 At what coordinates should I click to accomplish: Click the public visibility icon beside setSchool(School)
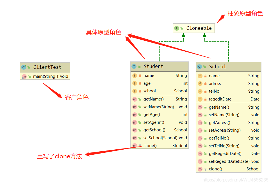coord(140,138)
